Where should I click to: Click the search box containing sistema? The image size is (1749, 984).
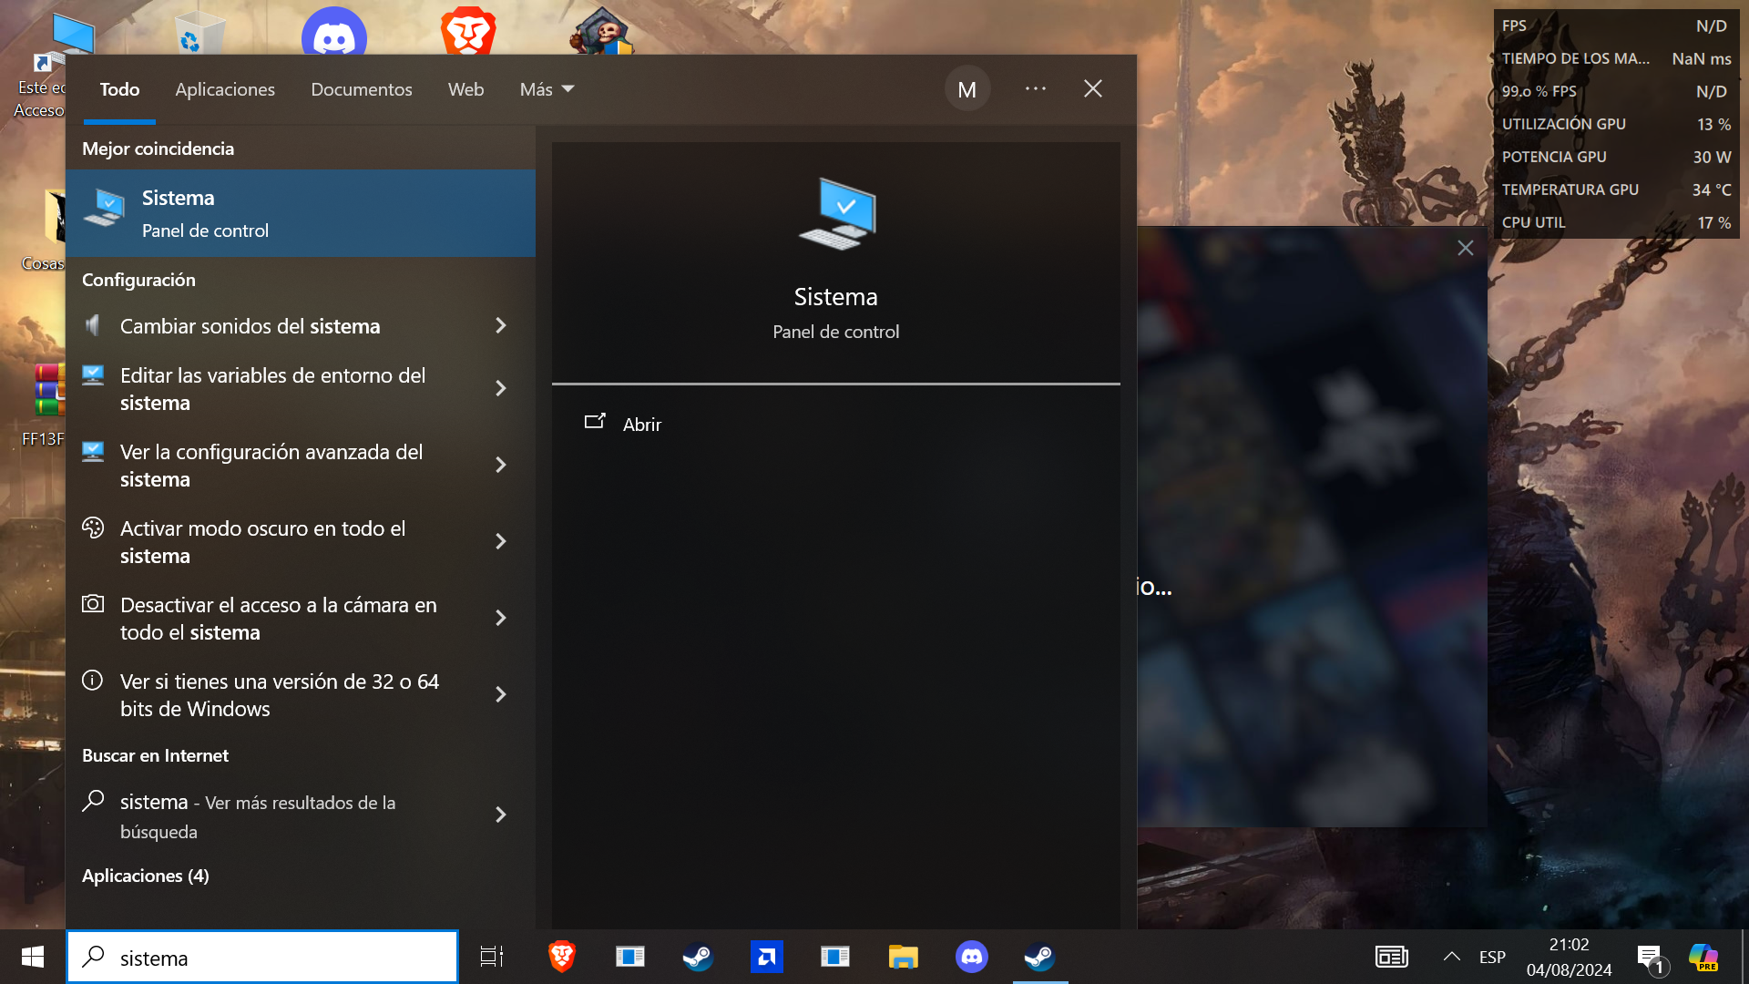(273, 958)
